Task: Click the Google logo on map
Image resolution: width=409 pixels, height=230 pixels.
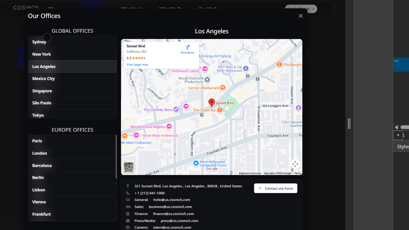Action: click(212, 169)
